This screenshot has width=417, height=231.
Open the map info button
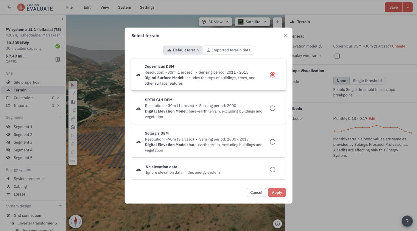[277, 224]
